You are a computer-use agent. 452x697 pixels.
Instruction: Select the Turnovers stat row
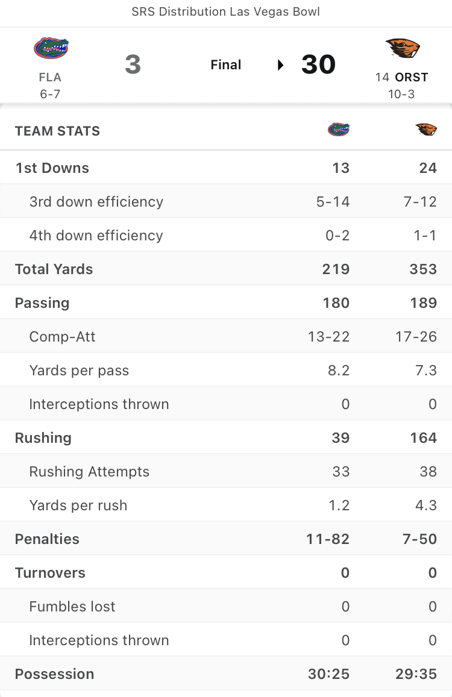pyautogui.click(x=226, y=572)
